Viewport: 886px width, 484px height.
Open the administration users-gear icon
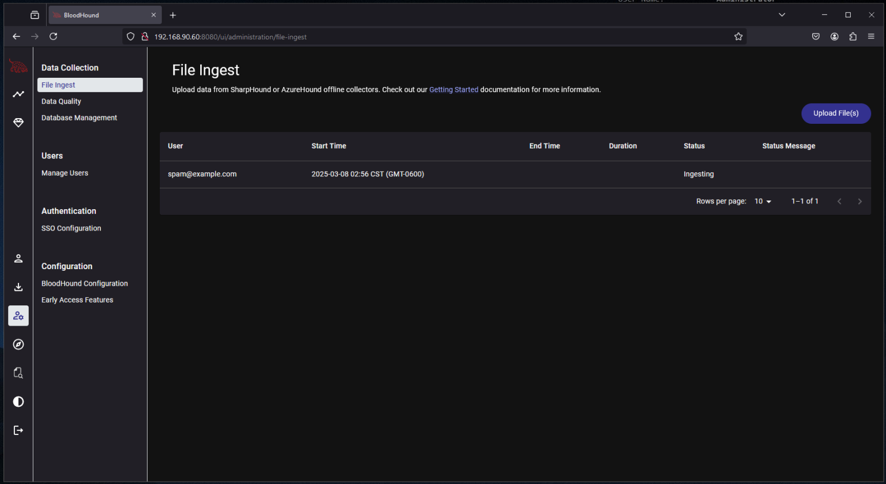(18, 316)
